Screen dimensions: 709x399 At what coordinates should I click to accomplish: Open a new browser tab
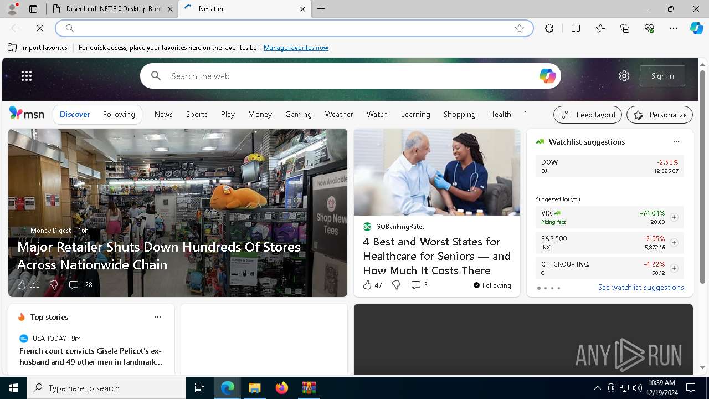(x=321, y=9)
